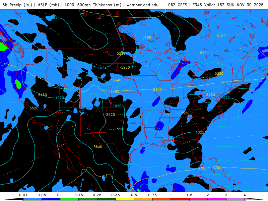Click the 0.01 legend scale value

click(23, 195)
